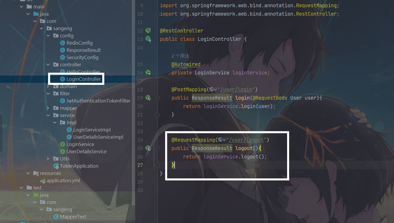Collapse the service package chevron

tap(48, 115)
